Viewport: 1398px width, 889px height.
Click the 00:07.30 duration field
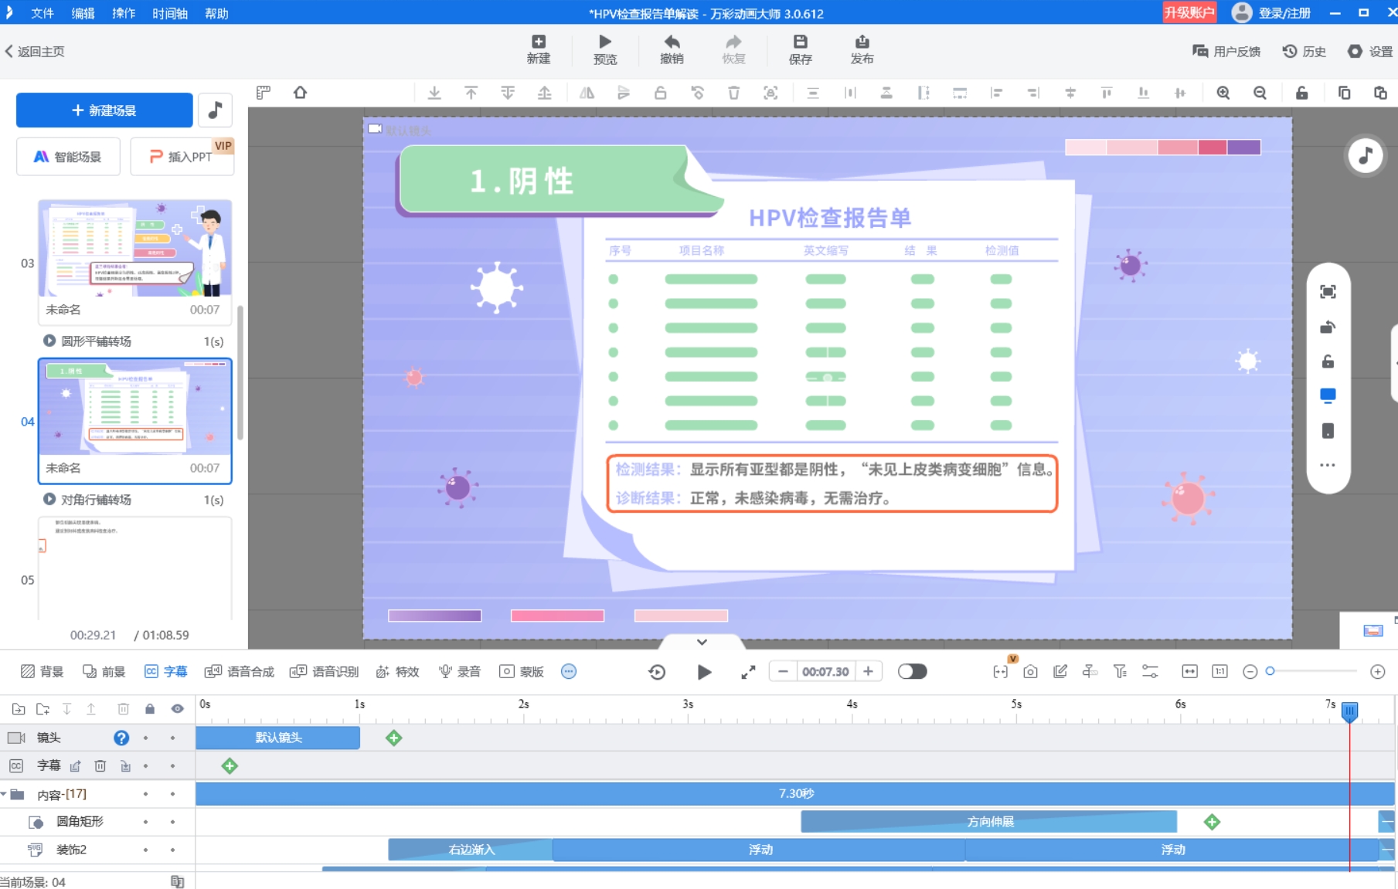point(825,671)
